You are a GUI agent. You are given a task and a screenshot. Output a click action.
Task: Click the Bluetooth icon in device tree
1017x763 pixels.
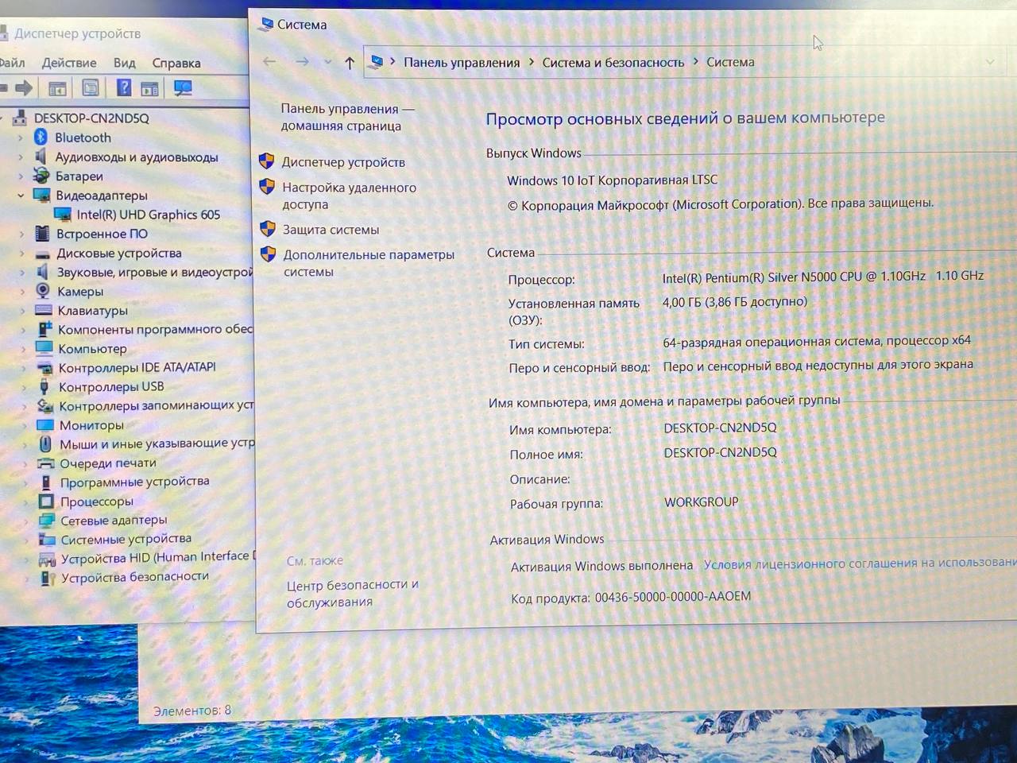41,137
